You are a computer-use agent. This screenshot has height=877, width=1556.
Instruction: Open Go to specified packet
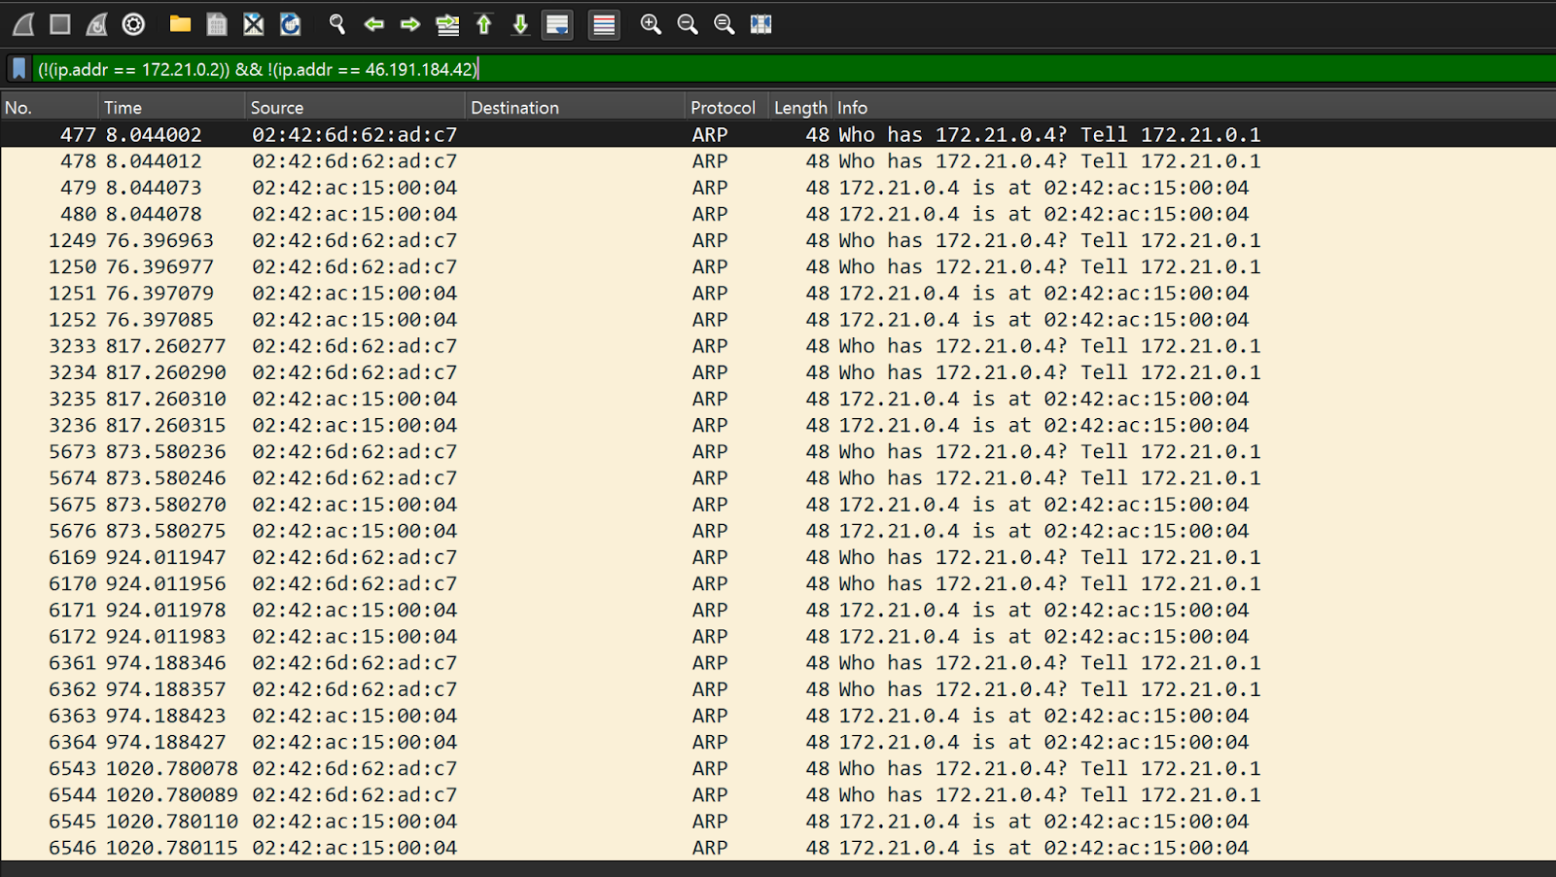coord(447,24)
